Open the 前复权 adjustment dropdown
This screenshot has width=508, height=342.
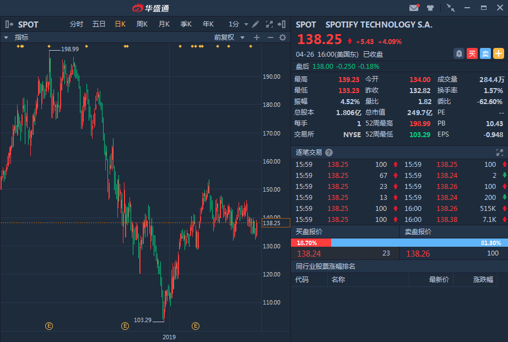click(229, 37)
